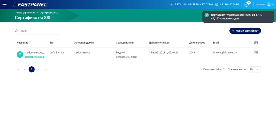Select page 1 in pagination
Viewport: 276px width, 127px height.
(x=32, y=69)
